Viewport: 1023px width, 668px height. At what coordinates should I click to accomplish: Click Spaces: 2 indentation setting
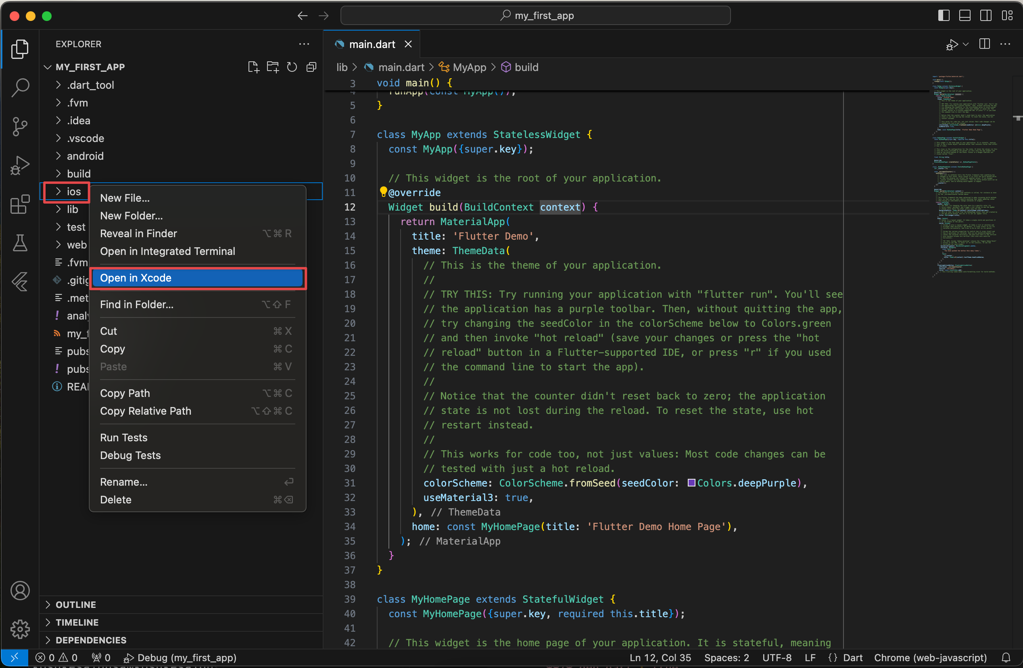tap(727, 658)
